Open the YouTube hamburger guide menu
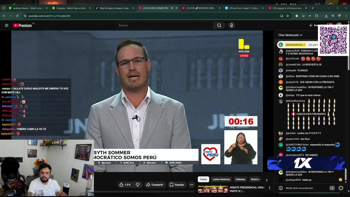Screen dimensions: 350x197 click(7, 25)
